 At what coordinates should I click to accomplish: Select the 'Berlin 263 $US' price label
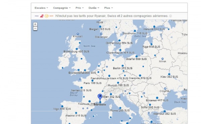[x=123, y=68]
